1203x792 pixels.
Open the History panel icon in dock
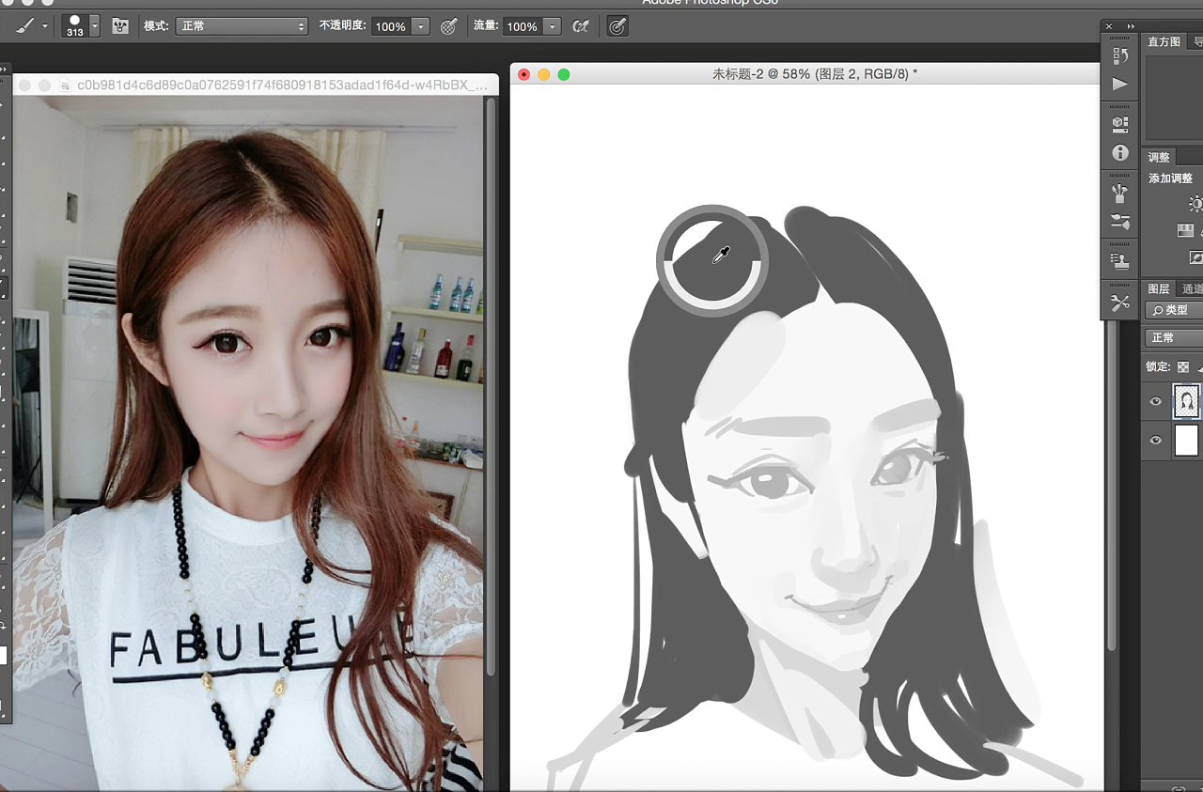pyautogui.click(x=1119, y=56)
